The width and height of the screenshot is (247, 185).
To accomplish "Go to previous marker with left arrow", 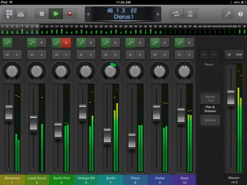I will [x=88, y=14].
